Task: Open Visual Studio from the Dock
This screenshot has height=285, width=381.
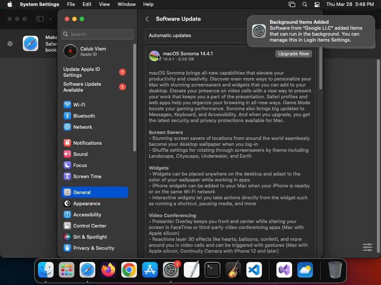Action: tap(284, 270)
